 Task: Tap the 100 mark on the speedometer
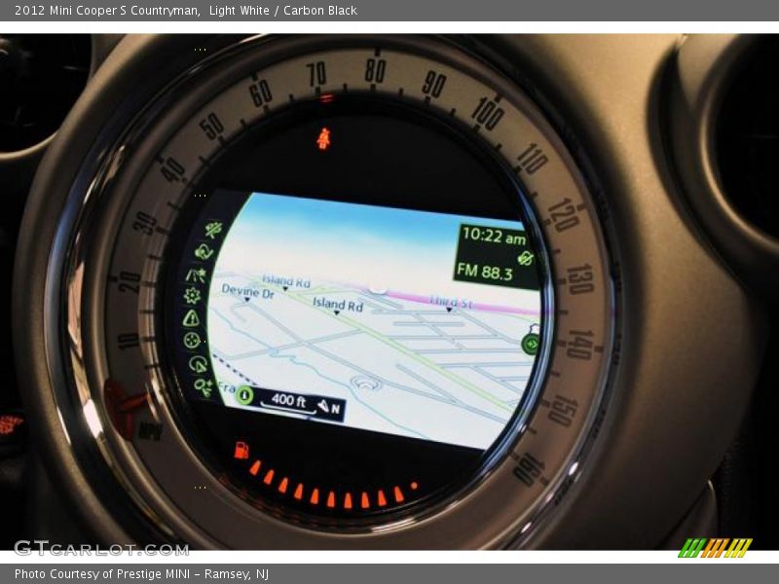(x=488, y=114)
